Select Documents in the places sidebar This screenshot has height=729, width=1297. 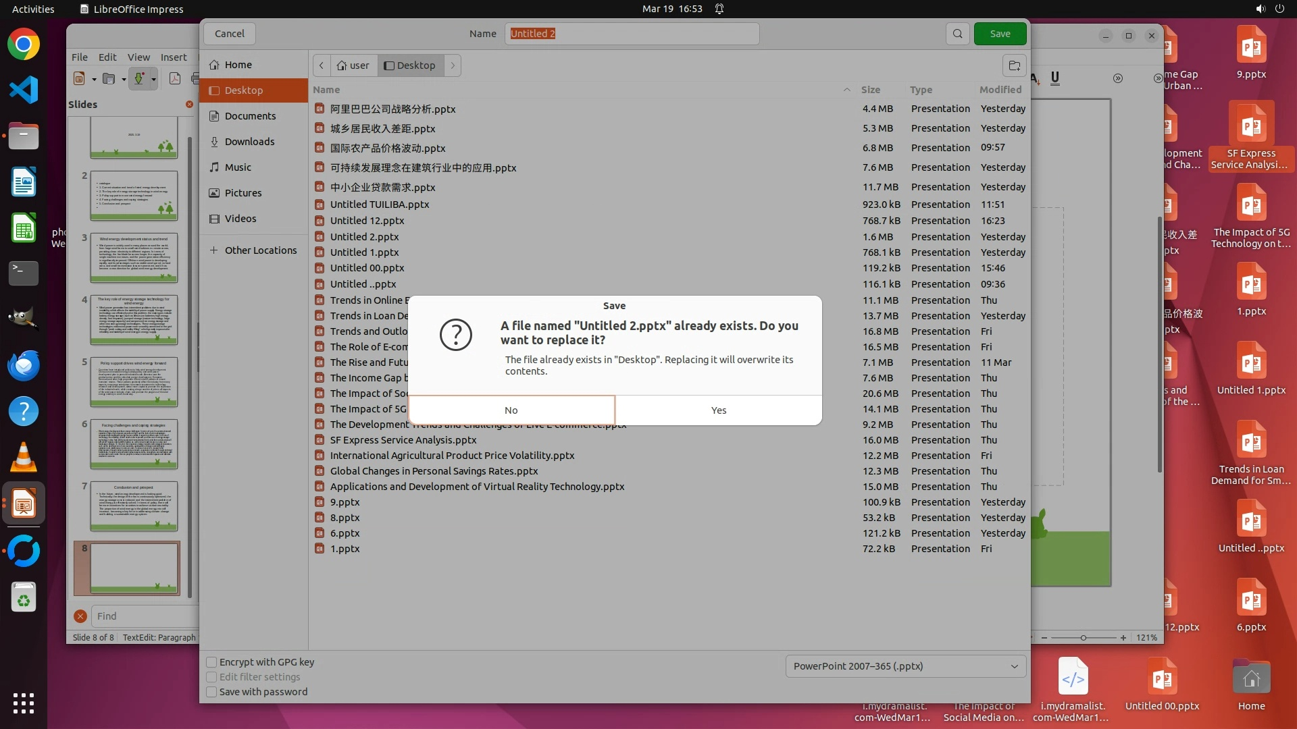tap(250, 116)
